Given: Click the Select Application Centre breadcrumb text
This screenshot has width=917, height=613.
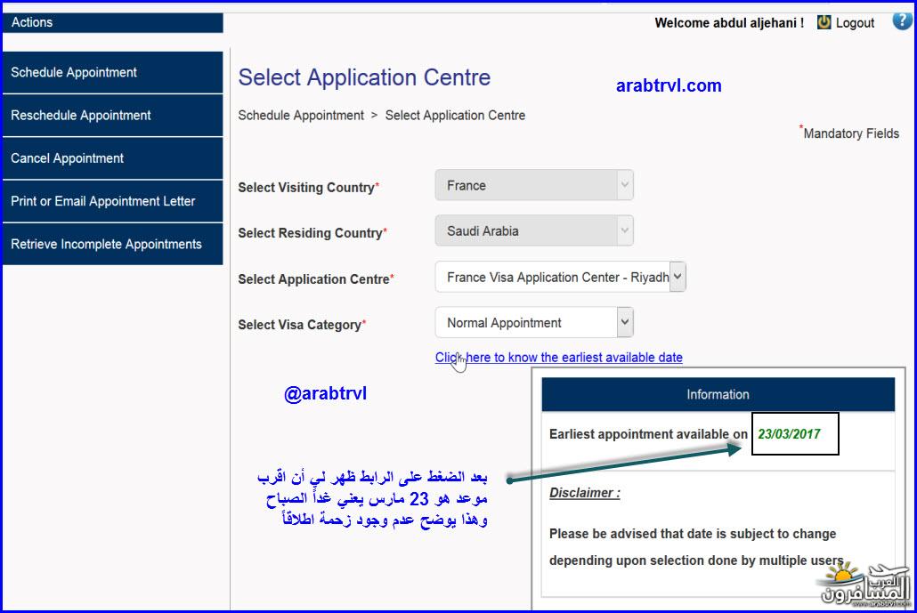Looking at the screenshot, I should (x=455, y=116).
